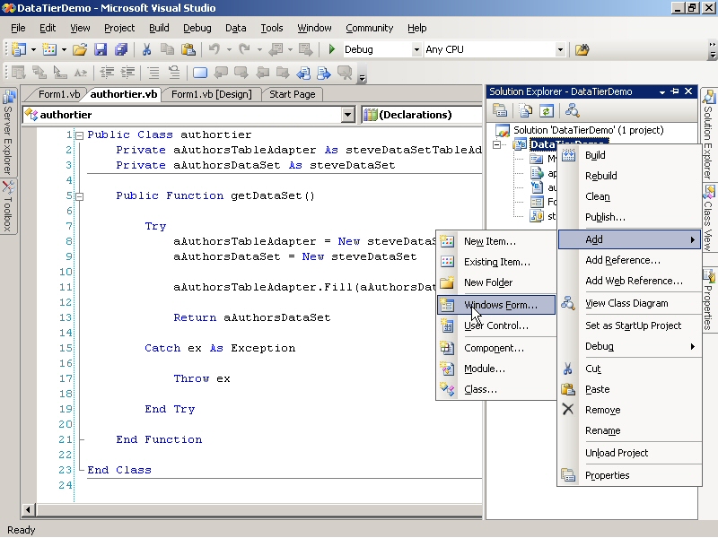Viewport: 718px width, 538px height.
Task: Collapse the DataTierDemo project tree node
Action: coord(497,144)
